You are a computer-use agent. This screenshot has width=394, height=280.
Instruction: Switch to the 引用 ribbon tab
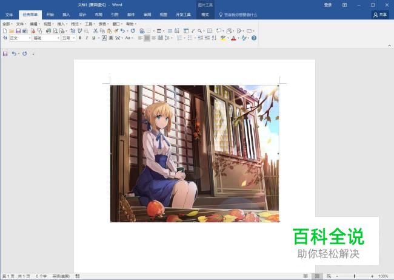pos(115,15)
